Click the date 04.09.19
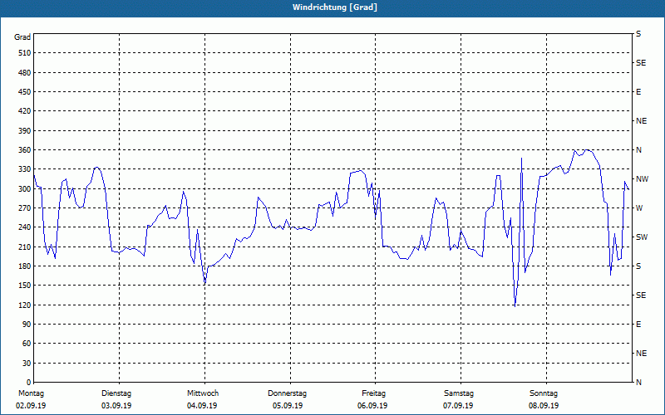The height and width of the screenshot is (415, 665). click(202, 406)
